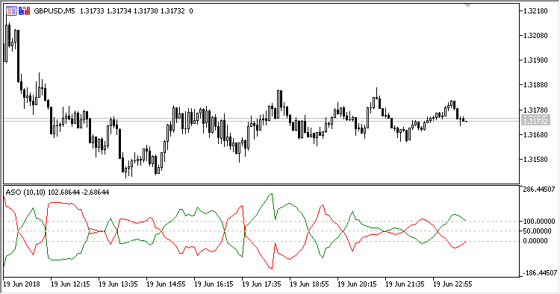Click the 100.00000 indicator level label

click(x=538, y=222)
